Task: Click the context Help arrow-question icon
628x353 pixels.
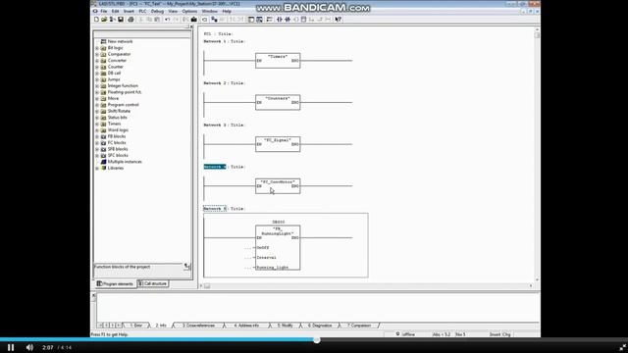Action: coord(338,20)
